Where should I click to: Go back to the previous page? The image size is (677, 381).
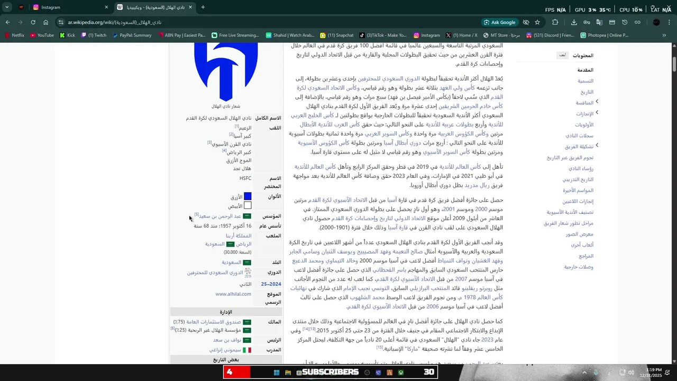[x=7, y=22]
